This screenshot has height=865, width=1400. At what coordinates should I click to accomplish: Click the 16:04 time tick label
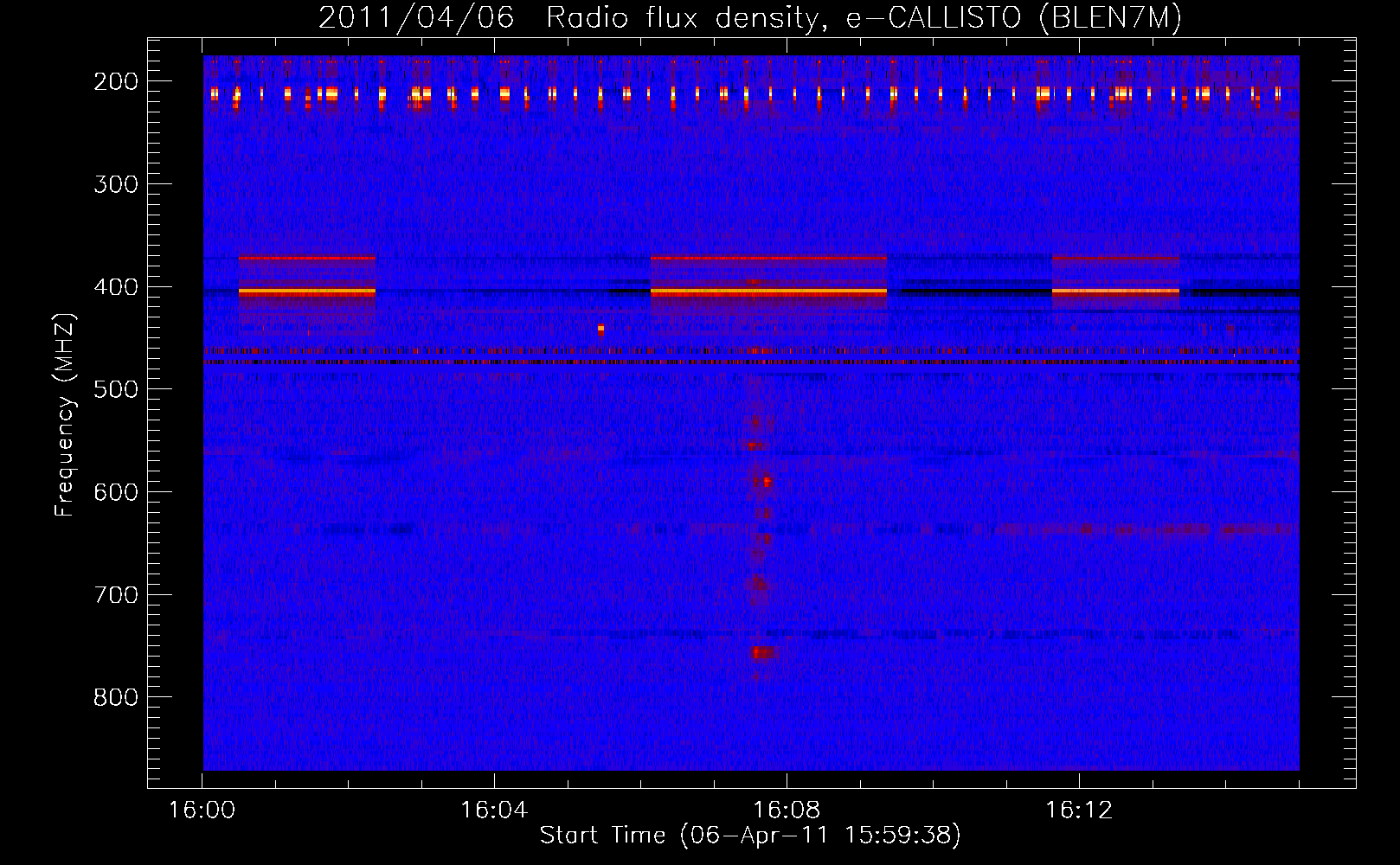(494, 810)
